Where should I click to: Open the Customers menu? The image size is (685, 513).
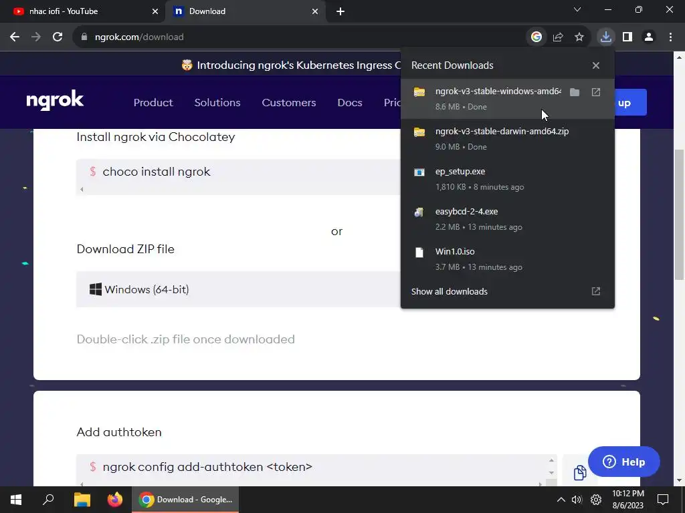point(289,102)
